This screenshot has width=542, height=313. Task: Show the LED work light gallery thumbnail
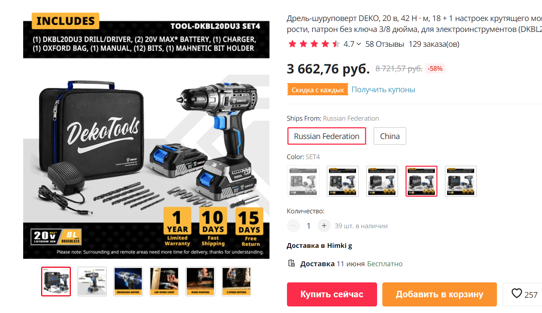(164, 282)
